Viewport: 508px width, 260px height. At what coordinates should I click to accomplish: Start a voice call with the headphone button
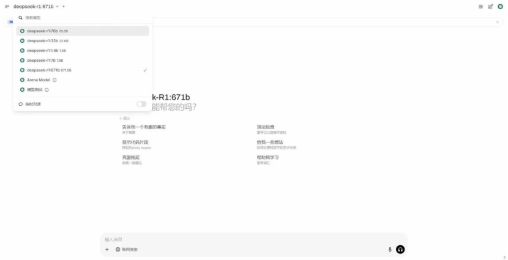(400, 250)
